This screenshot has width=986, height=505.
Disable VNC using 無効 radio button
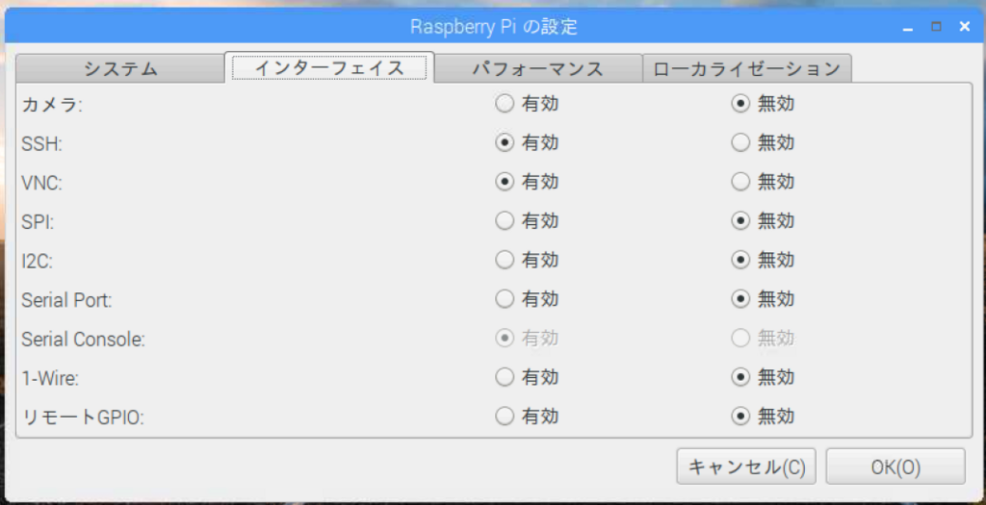click(740, 182)
